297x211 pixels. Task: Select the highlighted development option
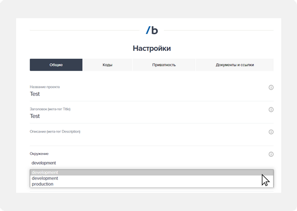[151, 173]
